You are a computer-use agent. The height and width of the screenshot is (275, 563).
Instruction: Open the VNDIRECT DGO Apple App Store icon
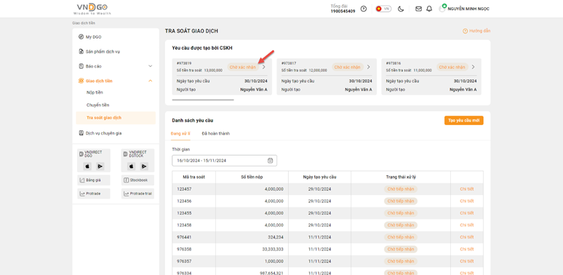point(87,166)
